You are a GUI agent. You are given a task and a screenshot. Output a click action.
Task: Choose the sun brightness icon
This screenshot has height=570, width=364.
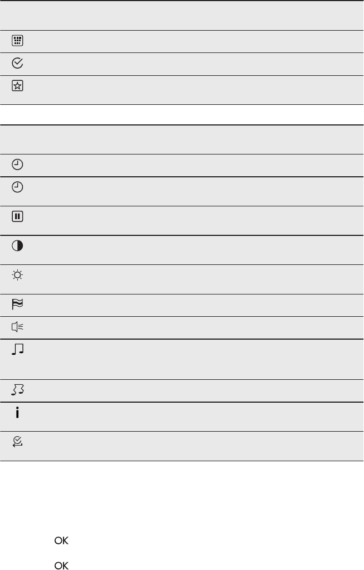[x=17, y=276]
